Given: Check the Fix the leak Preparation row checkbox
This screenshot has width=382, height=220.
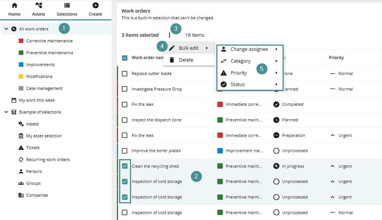Looking at the screenshot, I should [125, 135].
